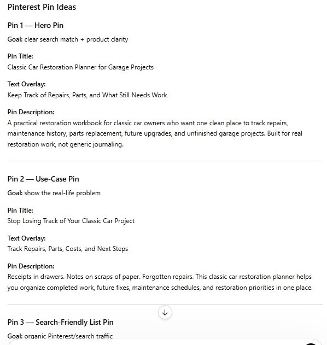Click the title 'Stop Losing Track of Your Classic Car Project'

tap(71, 221)
